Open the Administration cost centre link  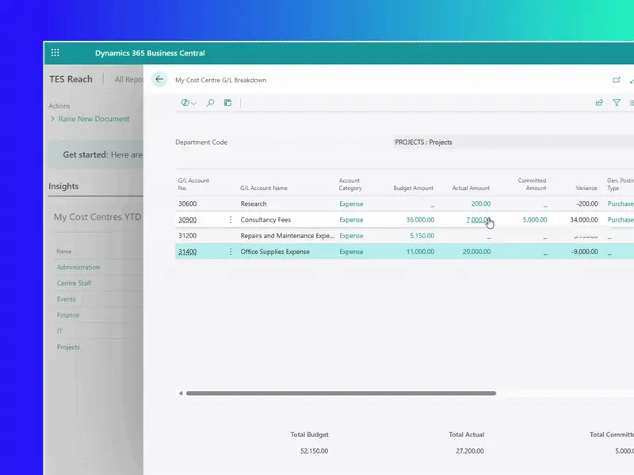[78, 268]
